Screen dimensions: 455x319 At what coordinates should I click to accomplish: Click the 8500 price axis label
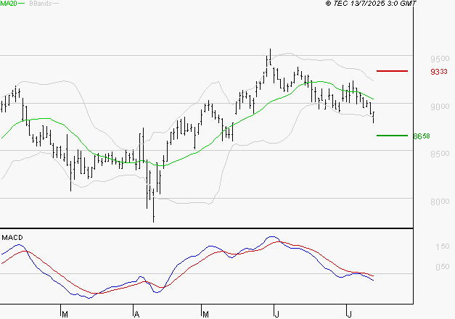point(440,154)
